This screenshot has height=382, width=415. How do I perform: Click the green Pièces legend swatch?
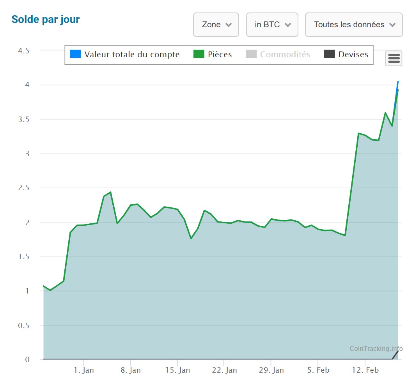[x=199, y=54]
